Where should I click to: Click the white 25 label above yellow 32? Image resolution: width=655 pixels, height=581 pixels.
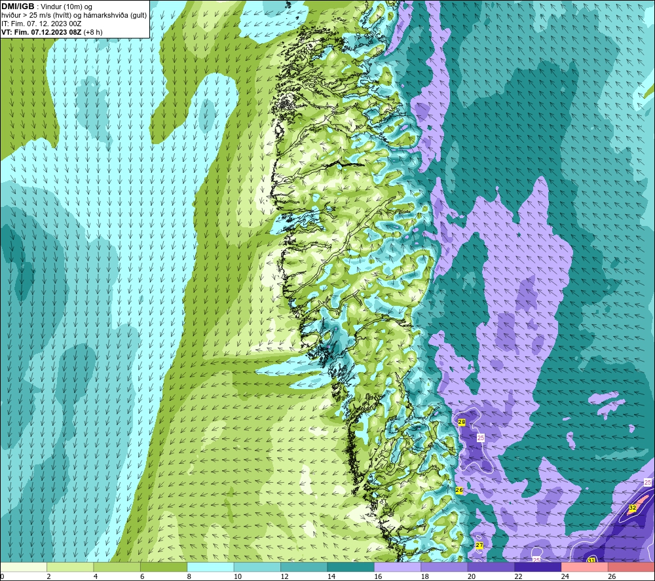pyautogui.click(x=648, y=483)
